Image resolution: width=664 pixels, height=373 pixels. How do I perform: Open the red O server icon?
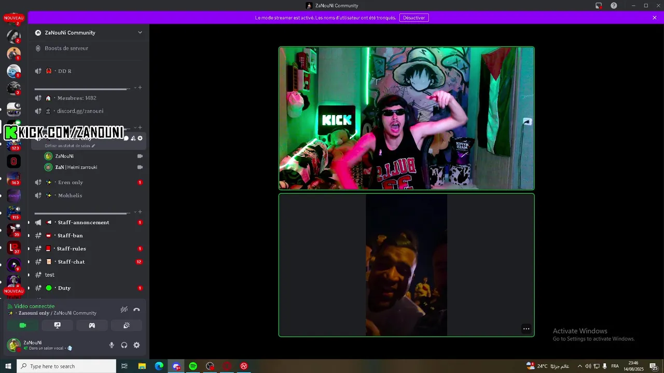14,161
